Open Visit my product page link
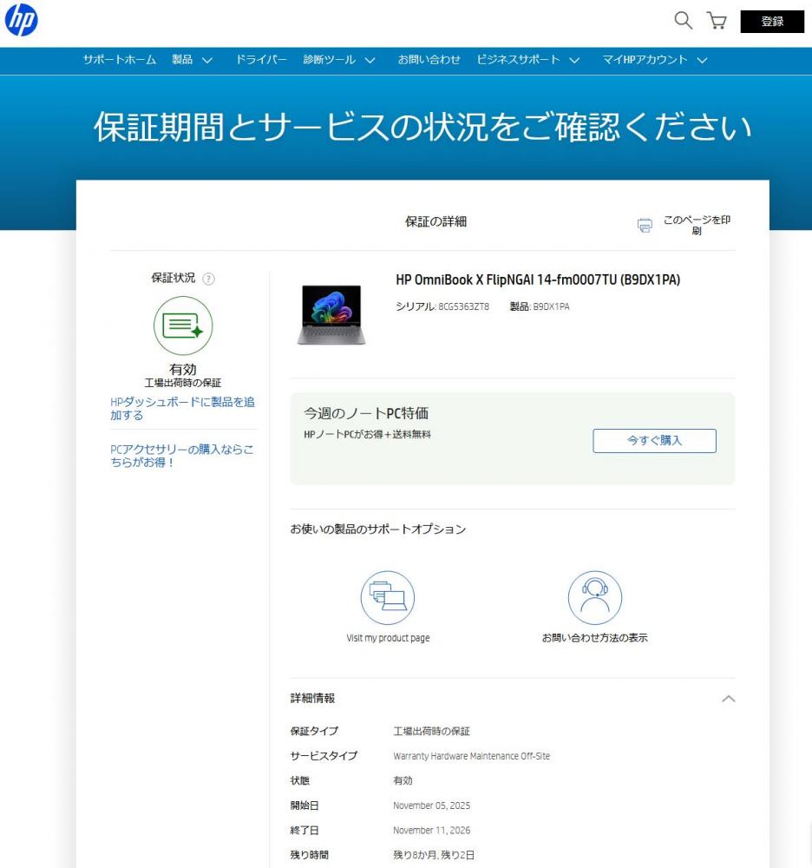Image resolution: width=812 pixels, height=868 pixels. (388, 638)
